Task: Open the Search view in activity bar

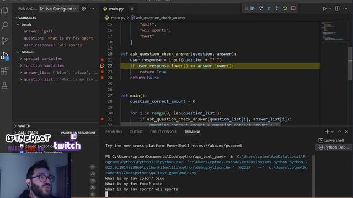Action: 4,25
